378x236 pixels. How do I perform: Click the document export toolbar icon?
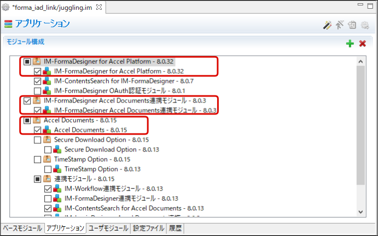click(352, 25)
